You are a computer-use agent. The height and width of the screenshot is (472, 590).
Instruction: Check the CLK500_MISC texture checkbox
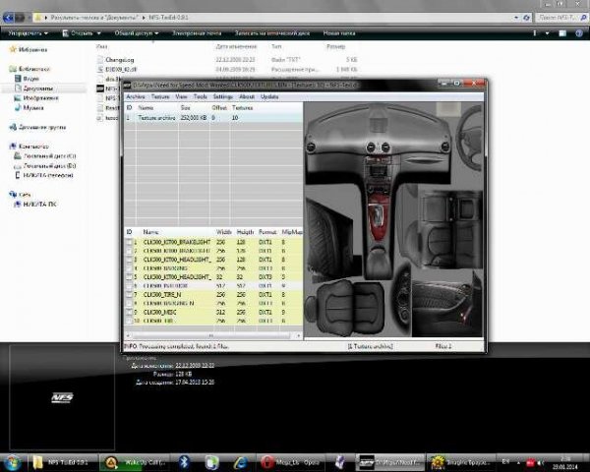(129, 312)
